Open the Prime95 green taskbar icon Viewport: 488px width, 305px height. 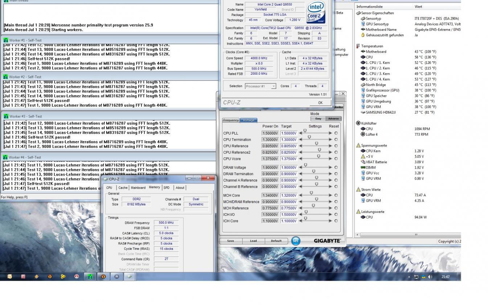[90, 276]
